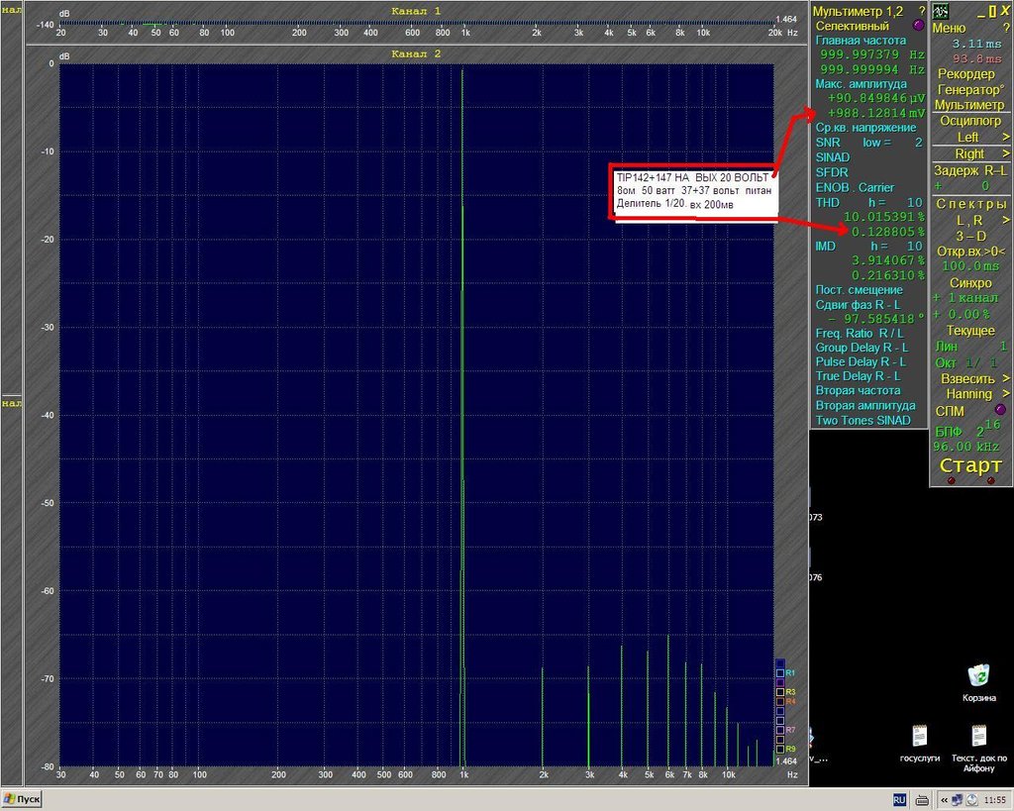Check the R1 reference trace box

click(780, 673)
